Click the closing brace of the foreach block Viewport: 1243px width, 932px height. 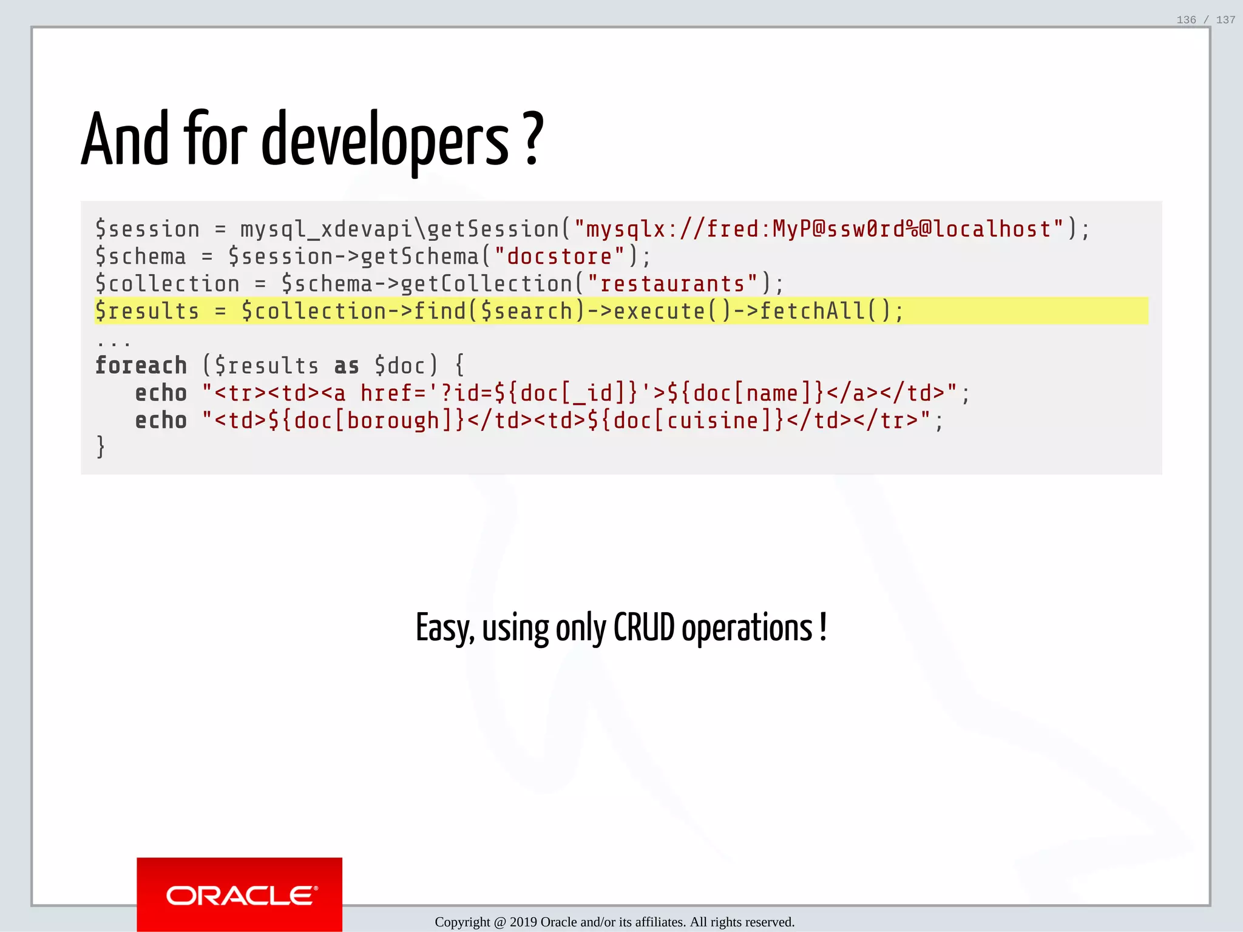tap(101, 447)
